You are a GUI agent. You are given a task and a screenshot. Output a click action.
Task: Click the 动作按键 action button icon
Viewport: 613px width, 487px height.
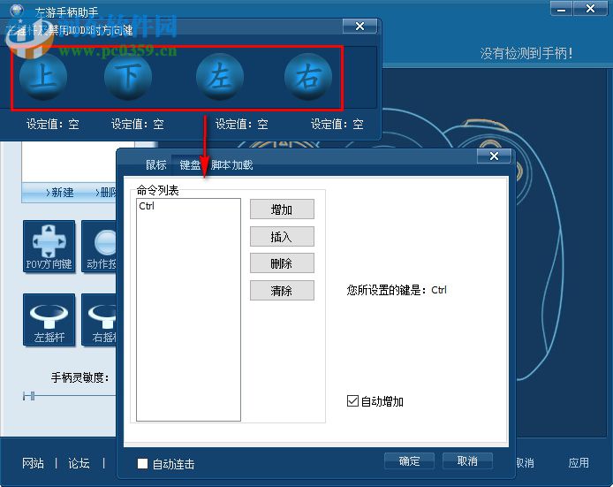point(100,247)
